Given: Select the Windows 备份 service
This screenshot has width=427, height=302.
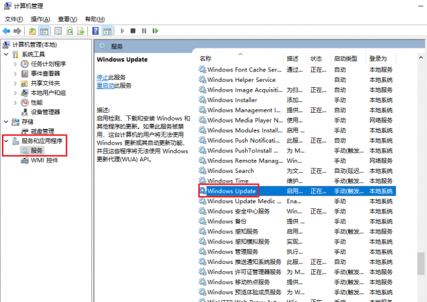Looking at the screenshot, I should [x=297, y=221].
